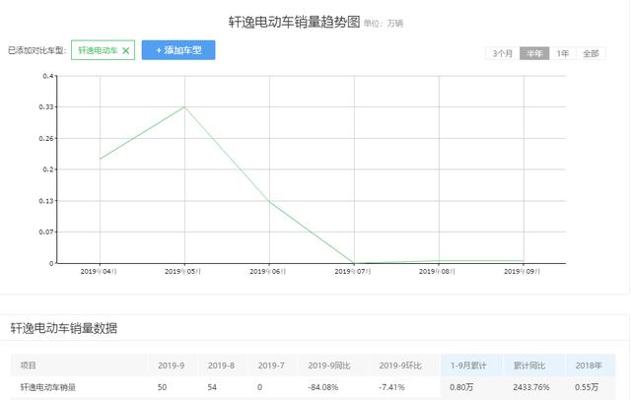Click the 已添加对比车型 label
Viewport: 631px width, 400px height.
(x=37, y=50)
